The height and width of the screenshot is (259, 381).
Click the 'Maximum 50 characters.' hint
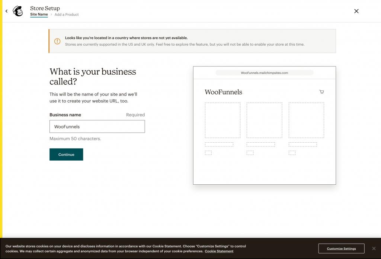[x=75, y=139]
